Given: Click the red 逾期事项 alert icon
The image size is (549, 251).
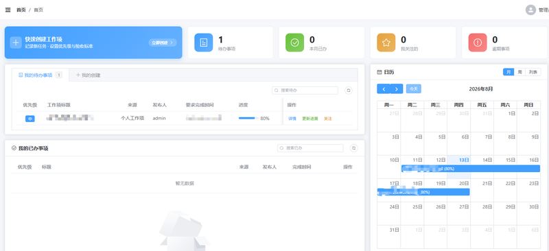Looking at the screenshot, I should click(478, 43).
